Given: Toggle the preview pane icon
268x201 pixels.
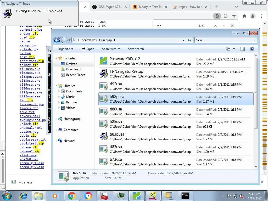Looking at the screenshot, I should click(x=243, y=49).
